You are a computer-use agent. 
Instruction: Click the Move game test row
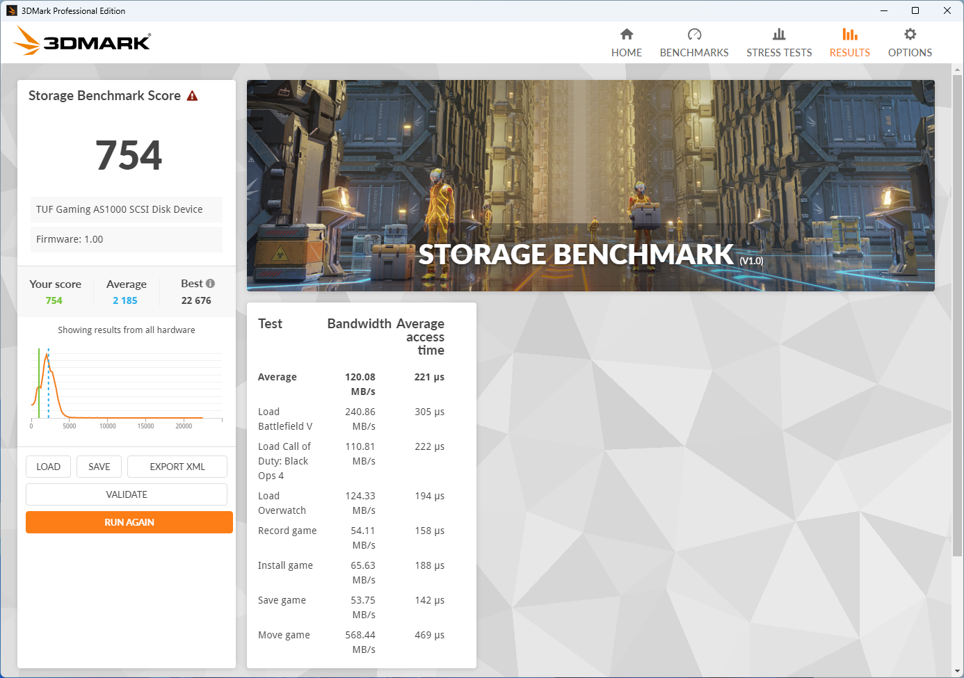[x=351, y=643]
